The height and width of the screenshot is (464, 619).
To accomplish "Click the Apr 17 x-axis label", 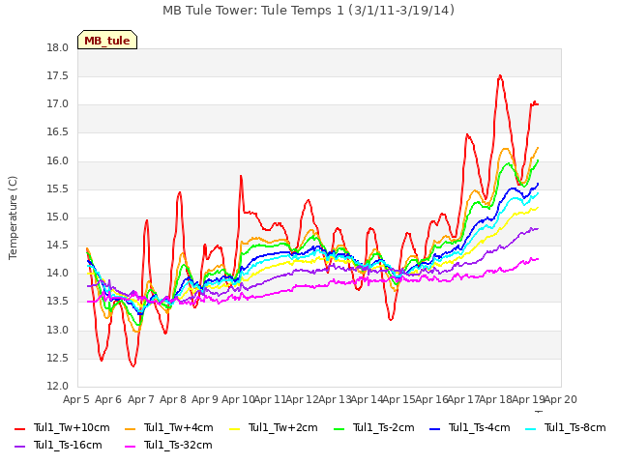I will click(464, 400).
